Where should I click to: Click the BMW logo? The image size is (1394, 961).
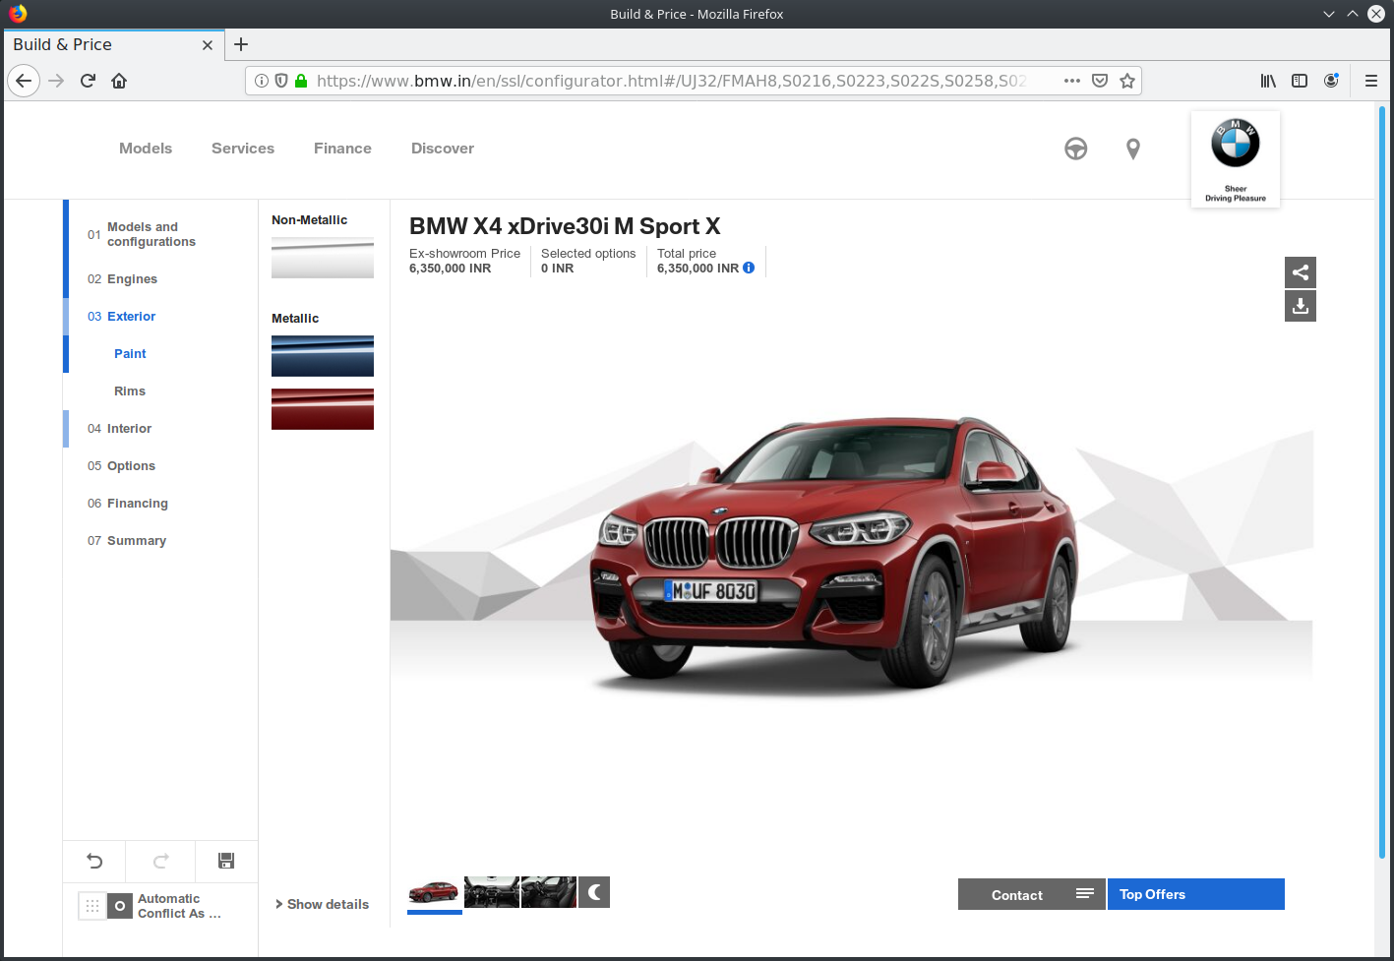tap(1236, 144)
